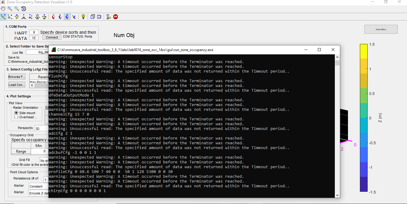Screen dimensions: 407x204
Task: Click the 'COM STATUS: Ports' status text
Action: tap(78, 37)
